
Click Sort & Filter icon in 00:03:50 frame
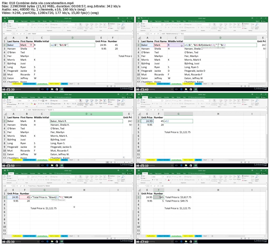click(x=119, y=101)
